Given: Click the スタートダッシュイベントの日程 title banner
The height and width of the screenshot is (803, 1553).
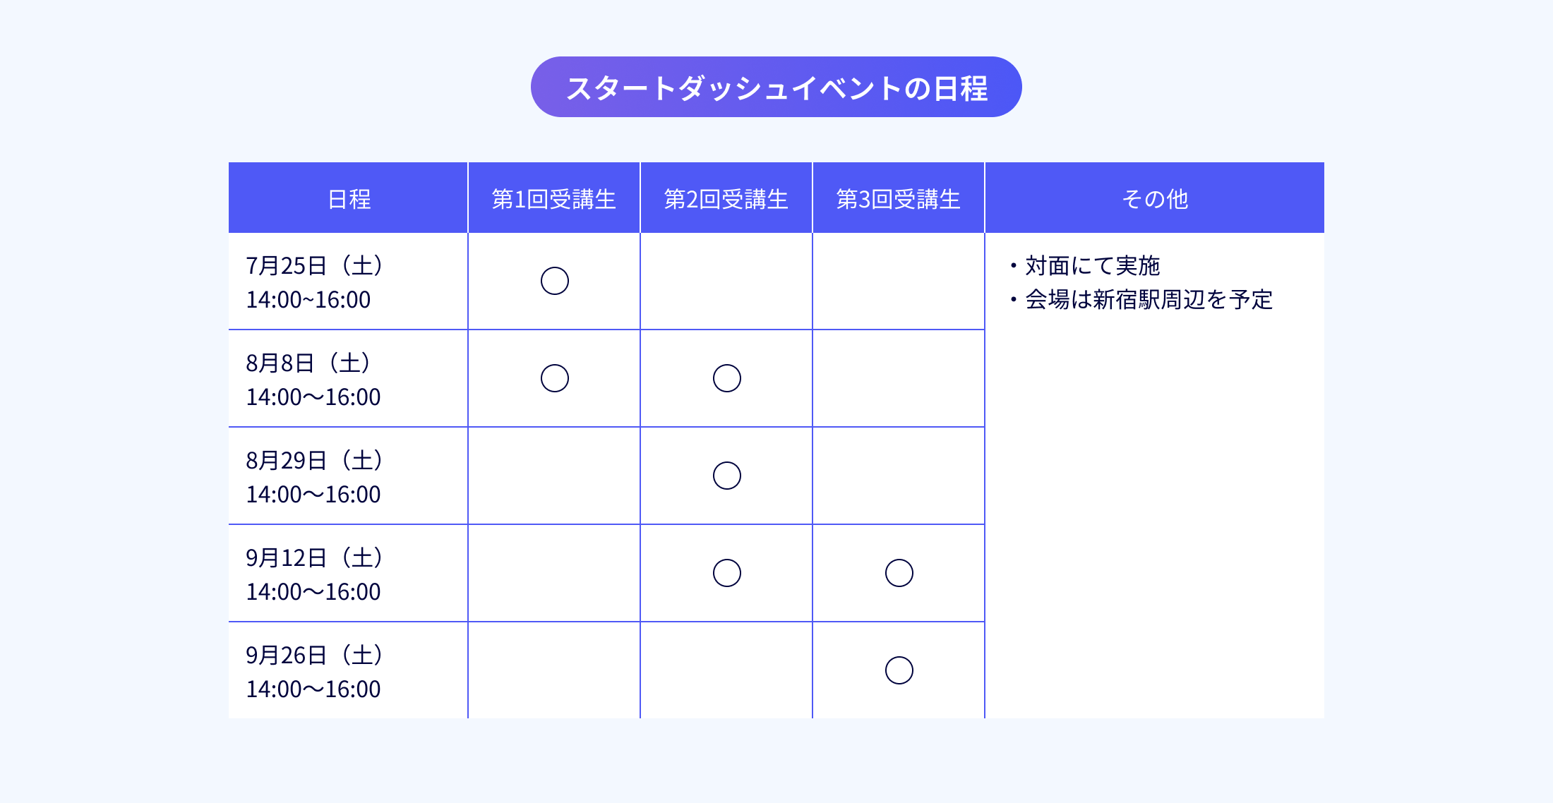Looking at the screenshot, I should [776, 87].
